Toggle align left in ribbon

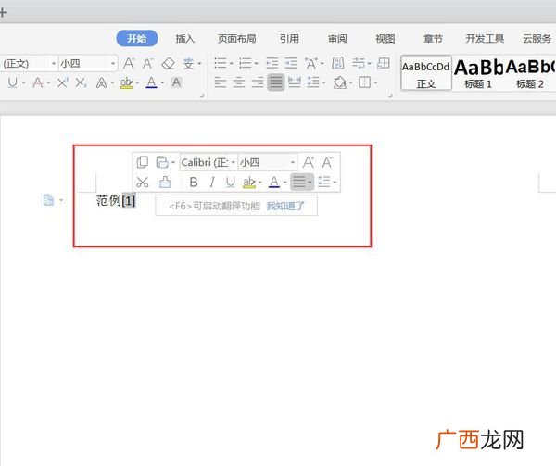pyautogui.click(x=221, y=82)
